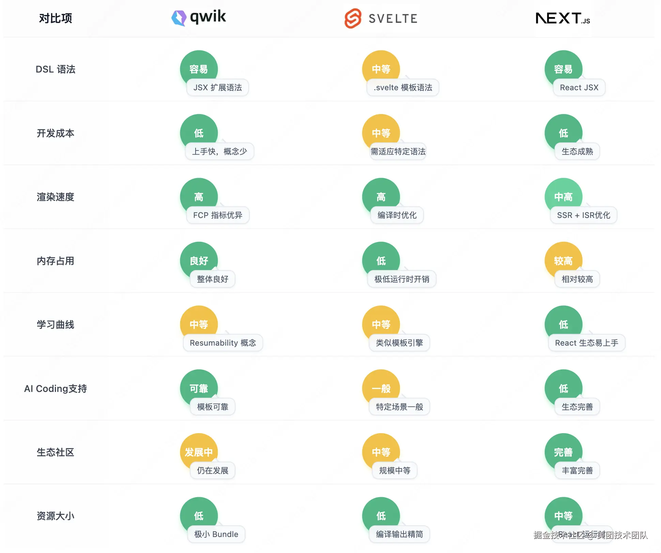
Task: Click Next.js light-green 中高 rendering speed badge
Action: point(563,196)
